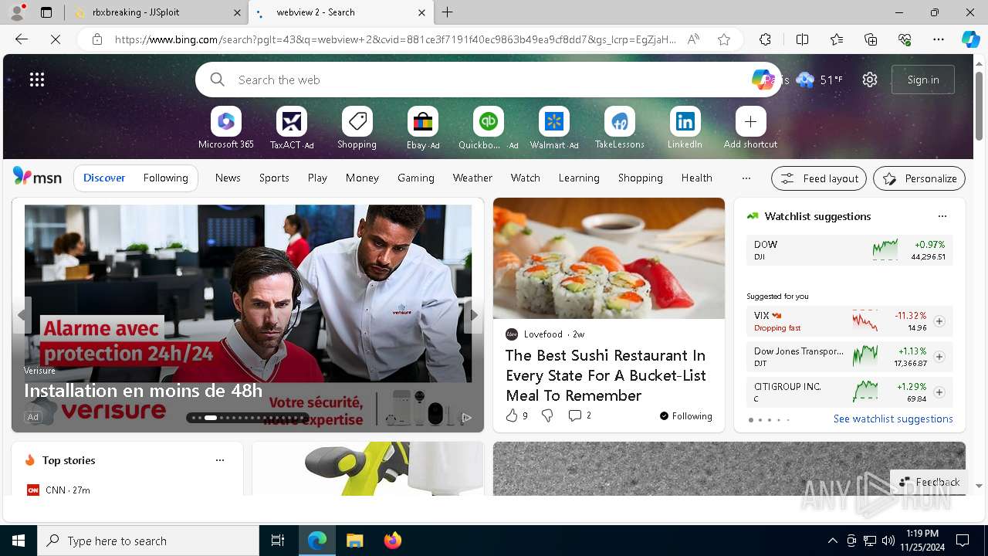Show hidden system tray icons
This screenshot has height=556, width=988.
tap(832, 541)
